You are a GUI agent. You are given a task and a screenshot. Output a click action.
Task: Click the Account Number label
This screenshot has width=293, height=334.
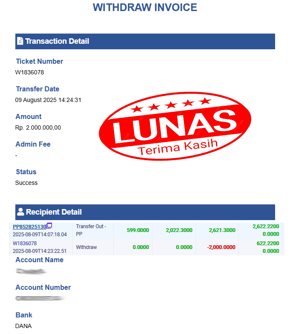43,287
